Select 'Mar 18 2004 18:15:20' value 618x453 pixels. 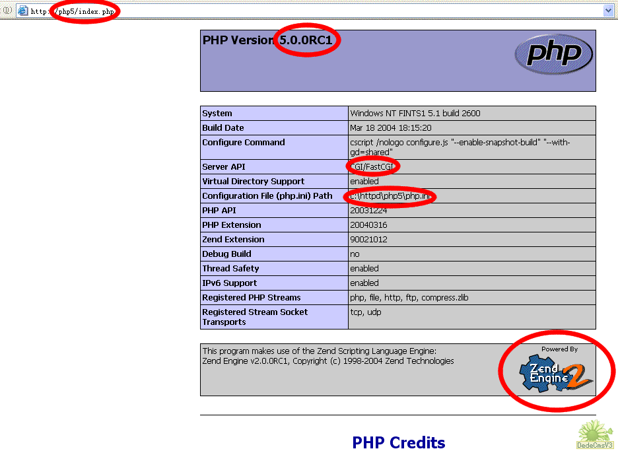[x=391, y=127]
